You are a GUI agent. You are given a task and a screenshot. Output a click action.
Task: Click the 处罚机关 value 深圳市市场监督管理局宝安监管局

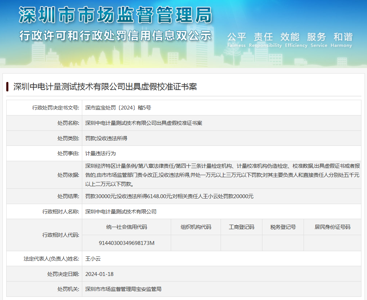click(x=123, y=289)
